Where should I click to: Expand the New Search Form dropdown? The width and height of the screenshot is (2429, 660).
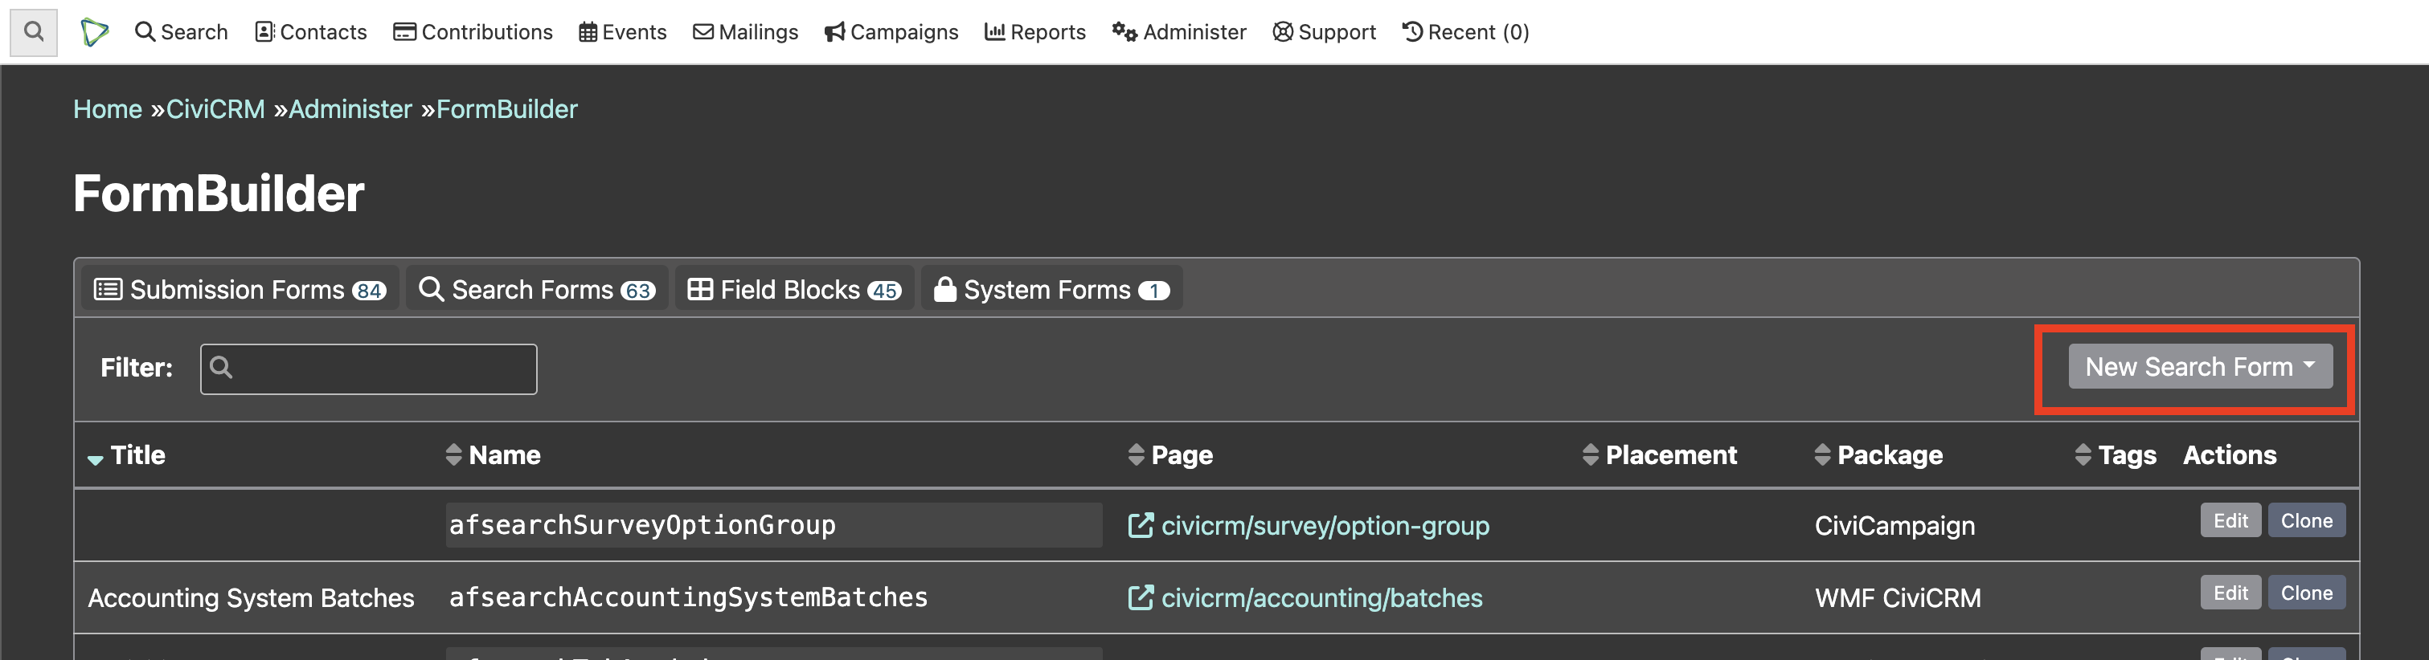(x=2200, y=366)
